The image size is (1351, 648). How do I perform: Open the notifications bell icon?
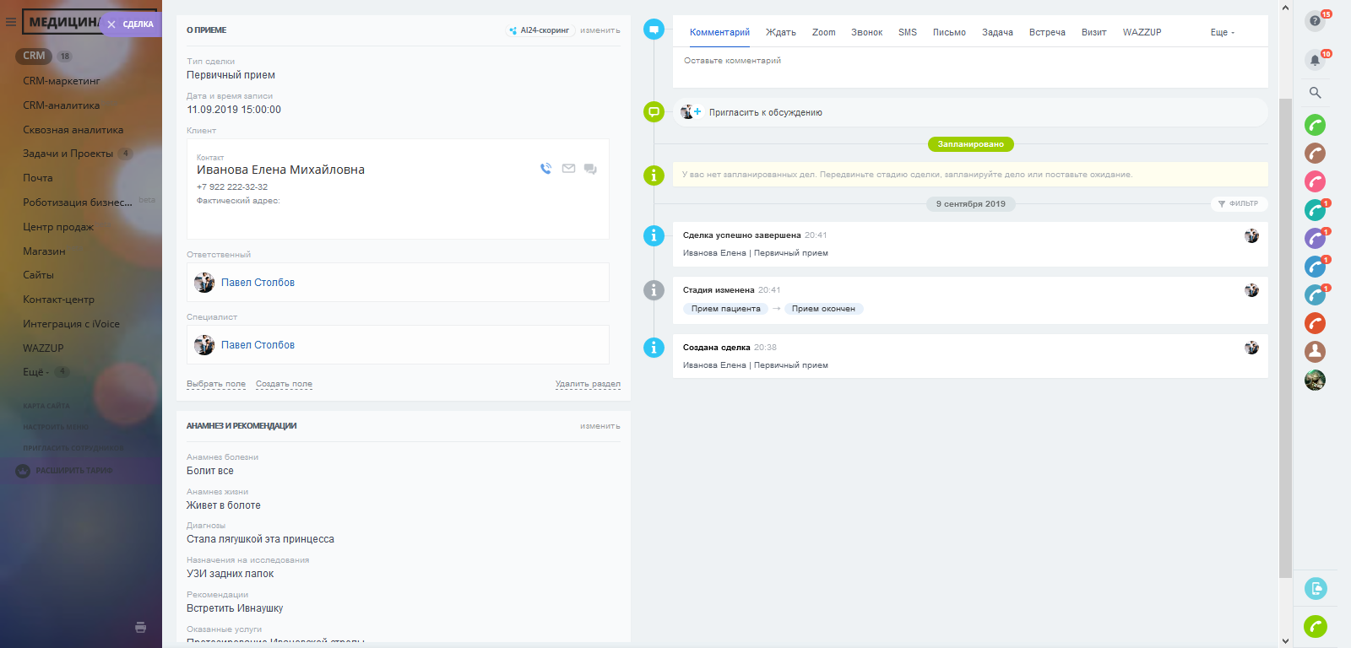pos(1315,60)
